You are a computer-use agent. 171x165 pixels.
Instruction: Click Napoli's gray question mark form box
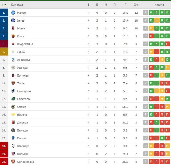point(146,13)
